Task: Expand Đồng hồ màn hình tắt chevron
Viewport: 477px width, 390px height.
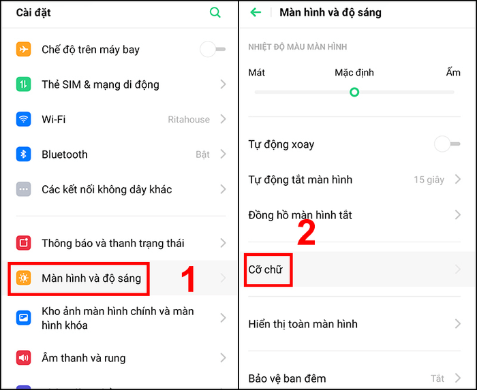Action: point(458,215)
